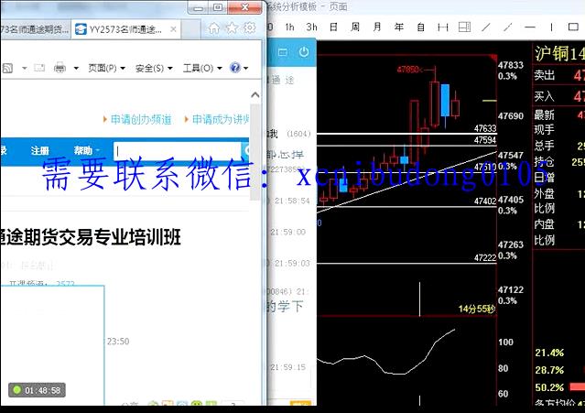Switch chart to weekly 周 period
Image resolution: width=585 pixels, height=413 pixels.
tap(355, 27)
